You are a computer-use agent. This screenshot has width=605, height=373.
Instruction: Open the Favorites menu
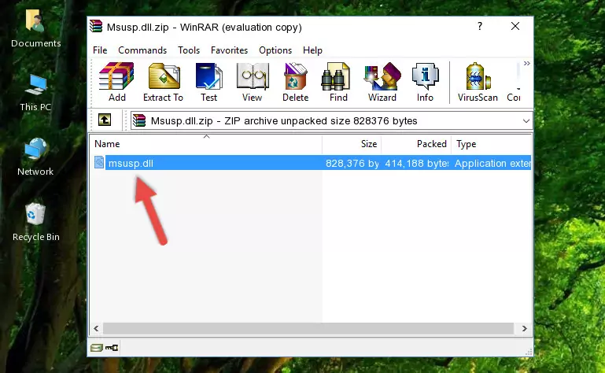[229, 50]
